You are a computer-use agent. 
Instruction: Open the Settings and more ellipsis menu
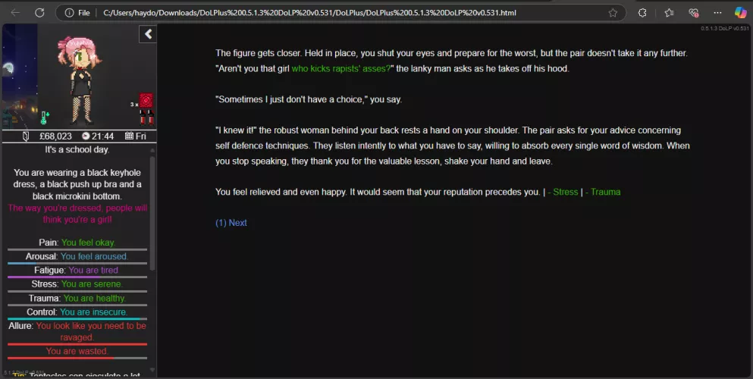coord(717,13)
